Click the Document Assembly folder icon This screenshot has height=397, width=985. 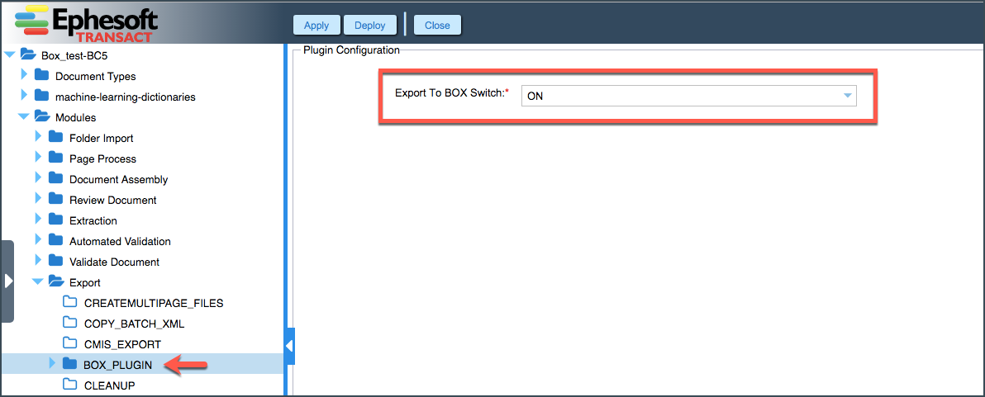click(x=56, y=179)
